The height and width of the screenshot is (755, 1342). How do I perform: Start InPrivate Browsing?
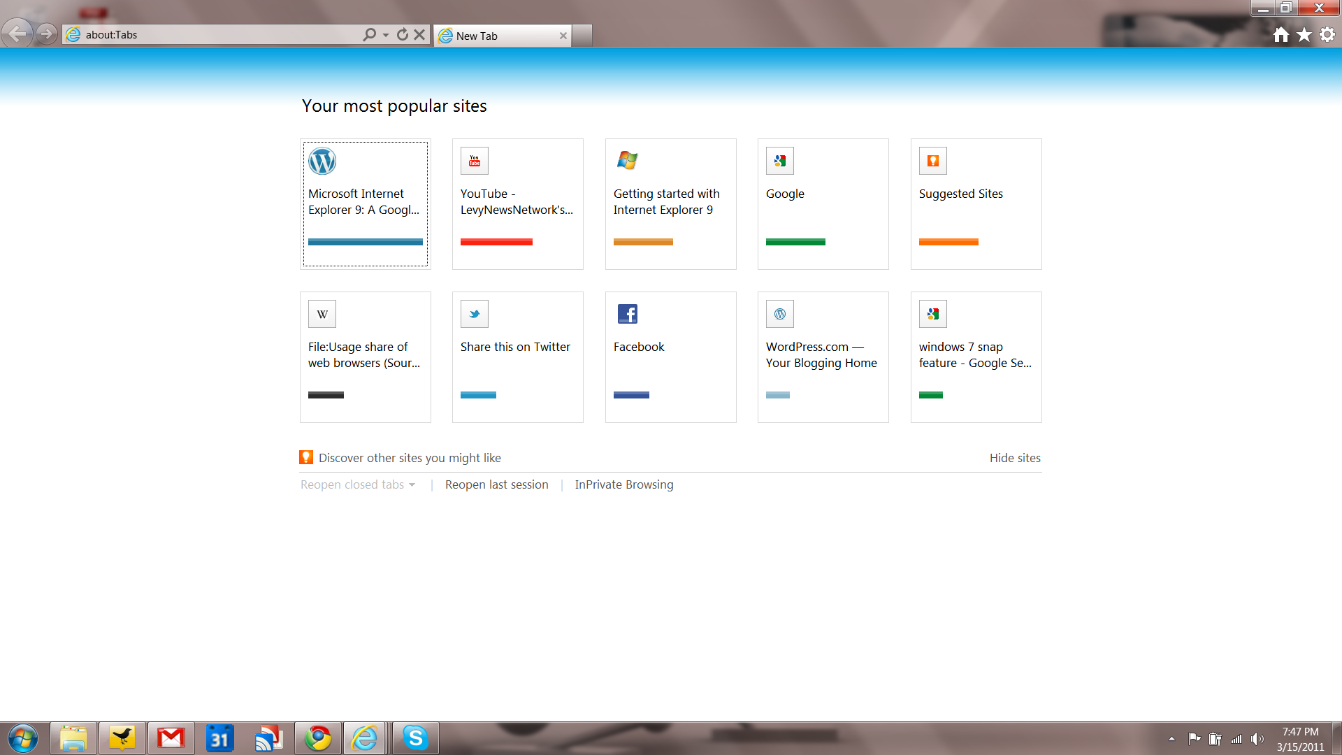(624, 484)
